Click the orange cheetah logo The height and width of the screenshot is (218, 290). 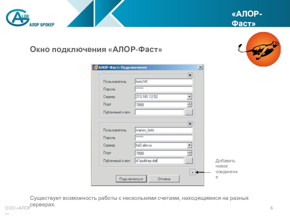click(260, 49)
